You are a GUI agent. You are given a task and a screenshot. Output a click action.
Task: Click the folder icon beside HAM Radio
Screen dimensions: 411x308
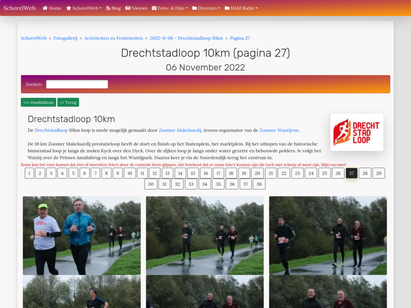coord(227,8)
